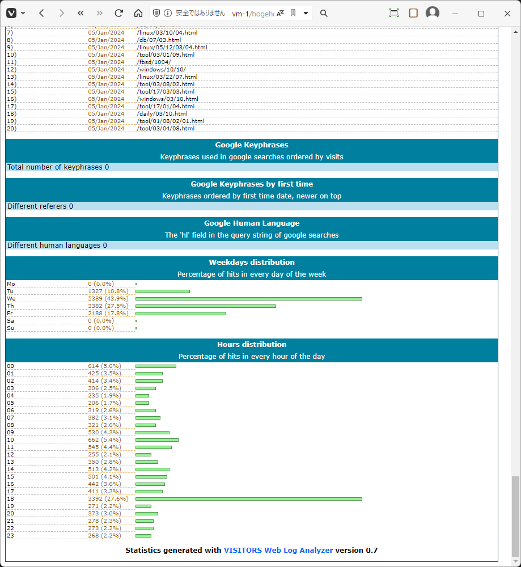The image size is (521, 567).
Task: Click hour 00 value 614 (5.0%)
Action: tap(104, 366)
